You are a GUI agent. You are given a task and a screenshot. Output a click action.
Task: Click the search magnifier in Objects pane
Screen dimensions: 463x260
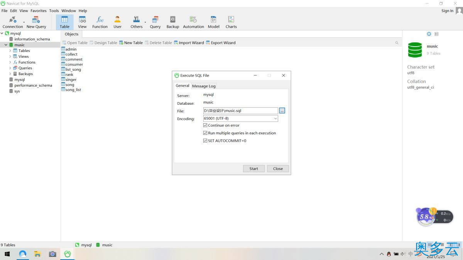coord(397,43)
